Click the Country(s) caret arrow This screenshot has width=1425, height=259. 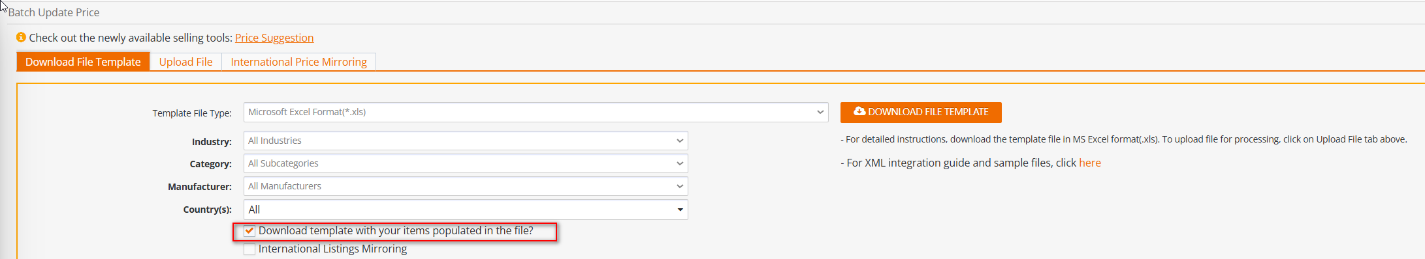pos(680,210)
